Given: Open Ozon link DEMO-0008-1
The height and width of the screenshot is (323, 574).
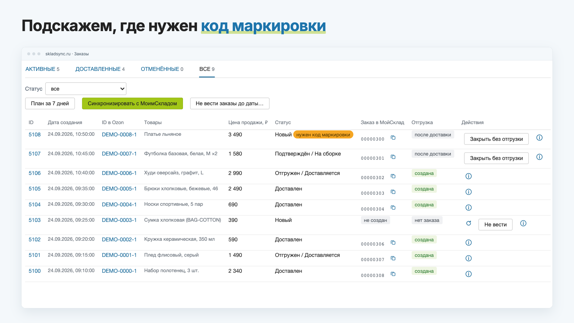Looking at the screenshot, I should point(119,135).
